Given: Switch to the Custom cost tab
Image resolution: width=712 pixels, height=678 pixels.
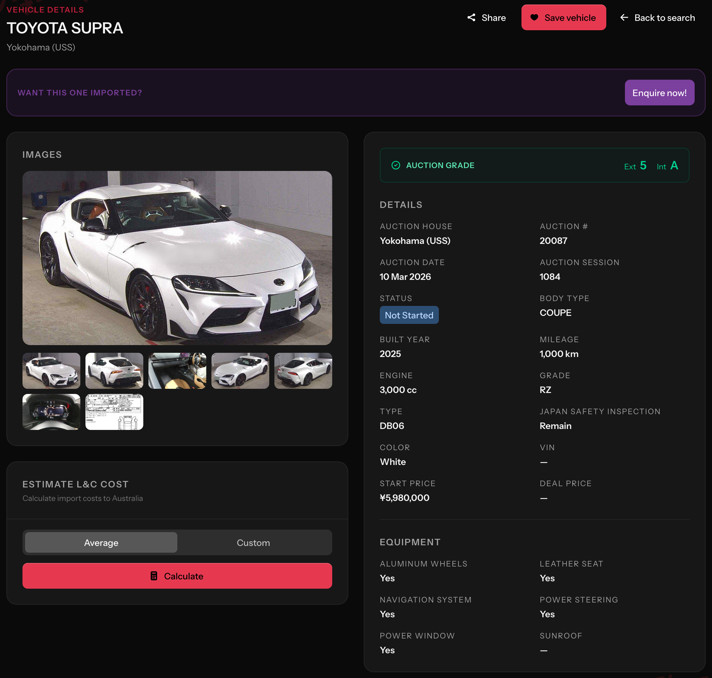Looking at the screenshot, I should (254, 542).
